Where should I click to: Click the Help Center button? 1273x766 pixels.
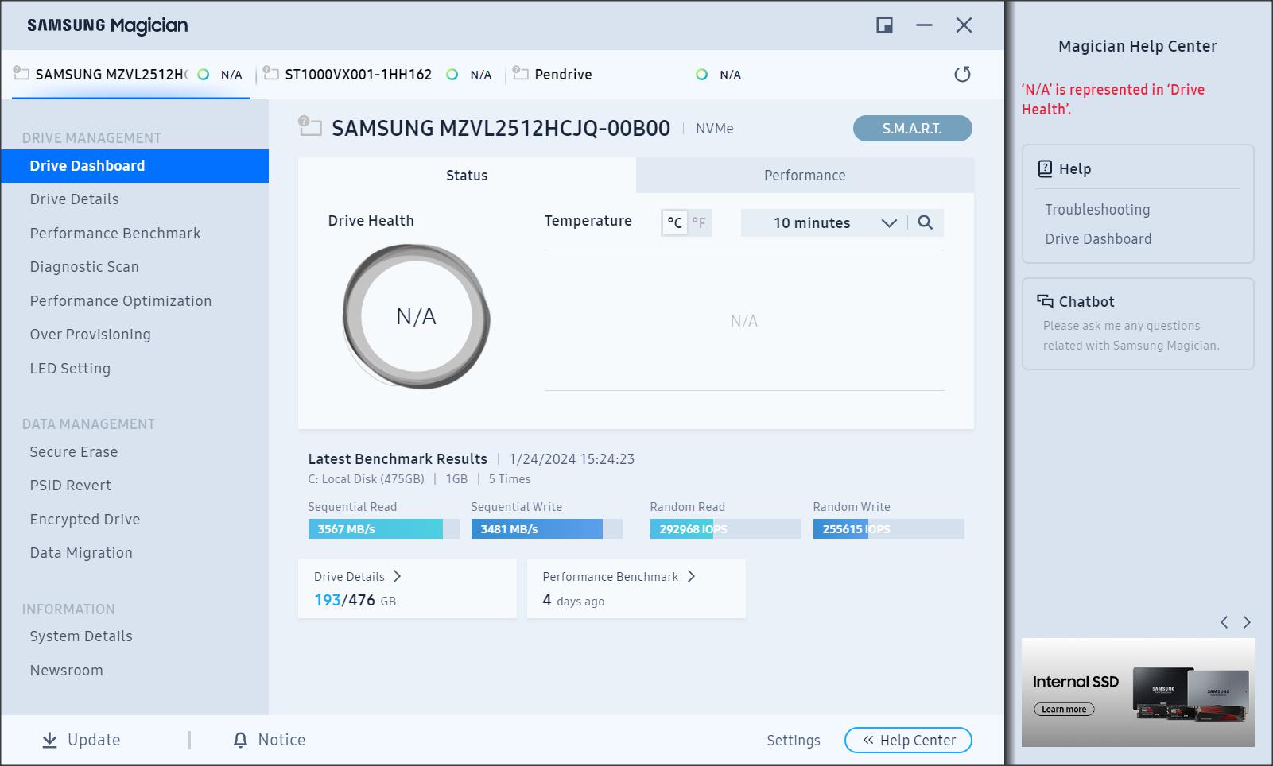(x=908, y=740)
